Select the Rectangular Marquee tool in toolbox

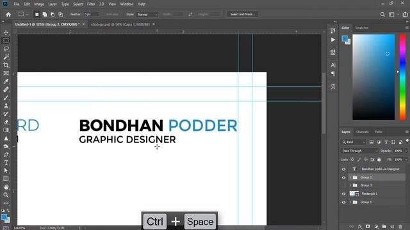[6, 41]
